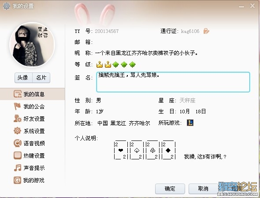Open the 声音提示 music note icon

pos(18,168)
